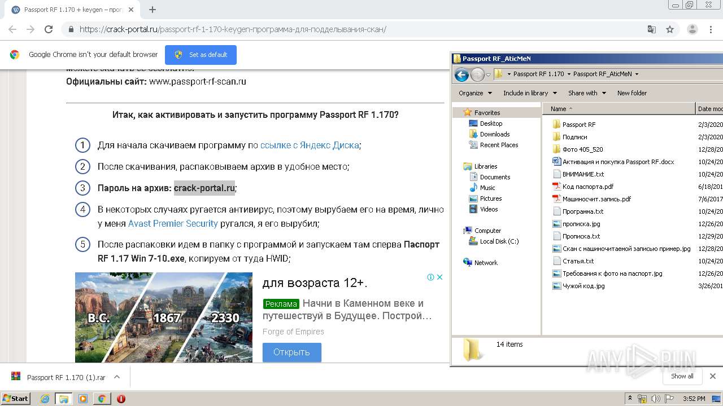This screenshot has height=406, width=723.
Task: Open Pictures library
Action: click(x=491, y=198)
